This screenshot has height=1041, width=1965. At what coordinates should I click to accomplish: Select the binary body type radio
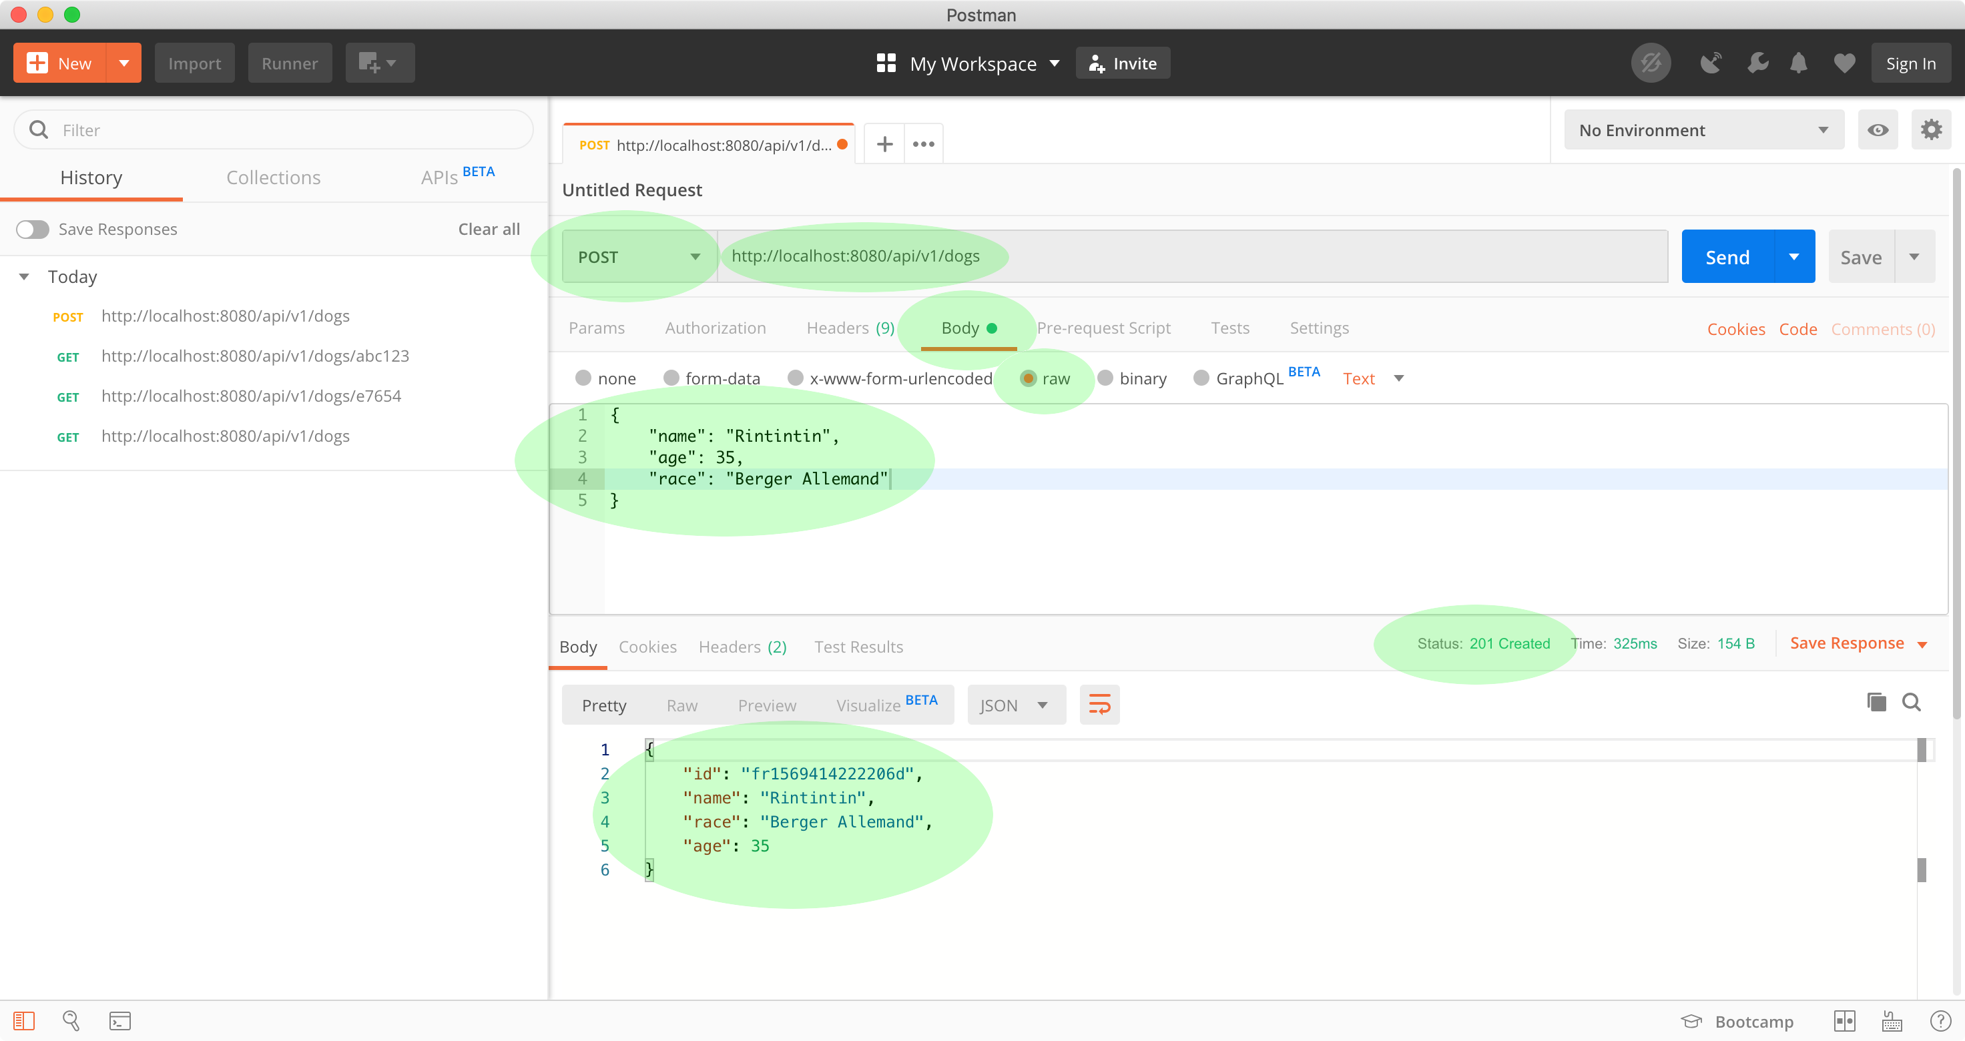(1105, 378)
